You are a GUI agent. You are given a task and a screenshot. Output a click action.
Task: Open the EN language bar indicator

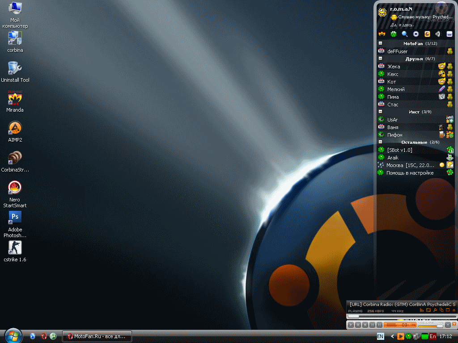click(x=380, y=336)
